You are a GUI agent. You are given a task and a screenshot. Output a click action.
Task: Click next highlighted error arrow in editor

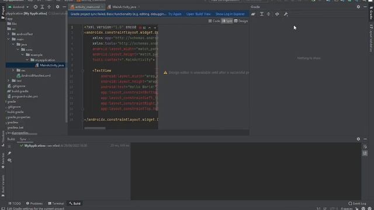155,27
